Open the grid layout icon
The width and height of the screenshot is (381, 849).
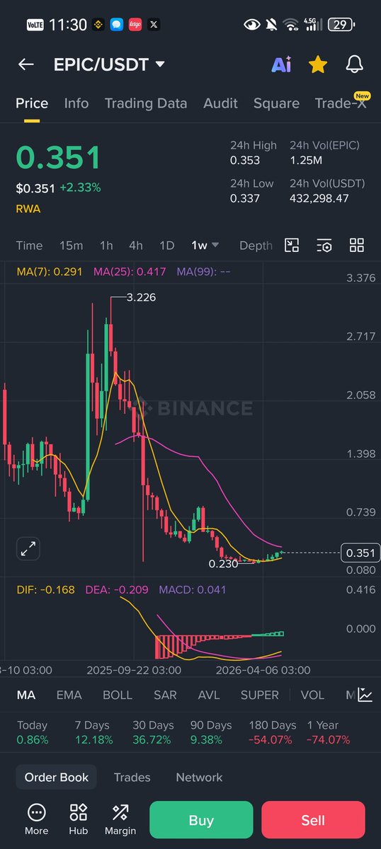pyautogui.click(x=357, y=246)
